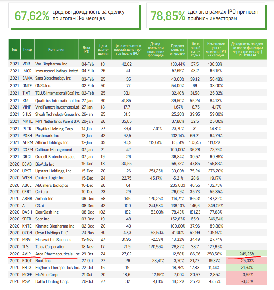The width and height of the screenshot is (274, 290).
Task: Click 'Shoals Technology Group, Inc.' name
Action: 58,114
